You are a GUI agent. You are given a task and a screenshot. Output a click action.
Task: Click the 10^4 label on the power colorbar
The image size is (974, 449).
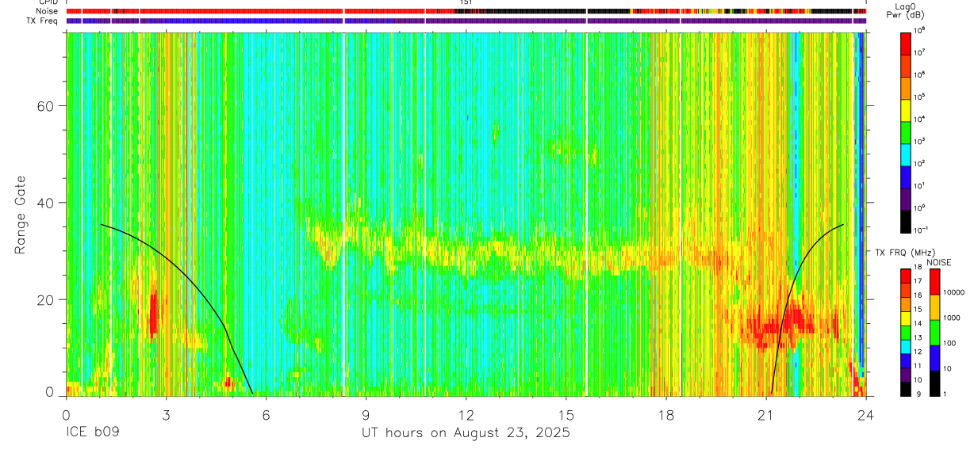pos(919,119)
